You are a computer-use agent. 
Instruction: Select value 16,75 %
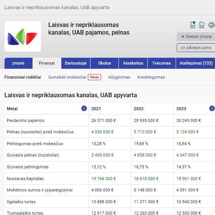(141, 167)
